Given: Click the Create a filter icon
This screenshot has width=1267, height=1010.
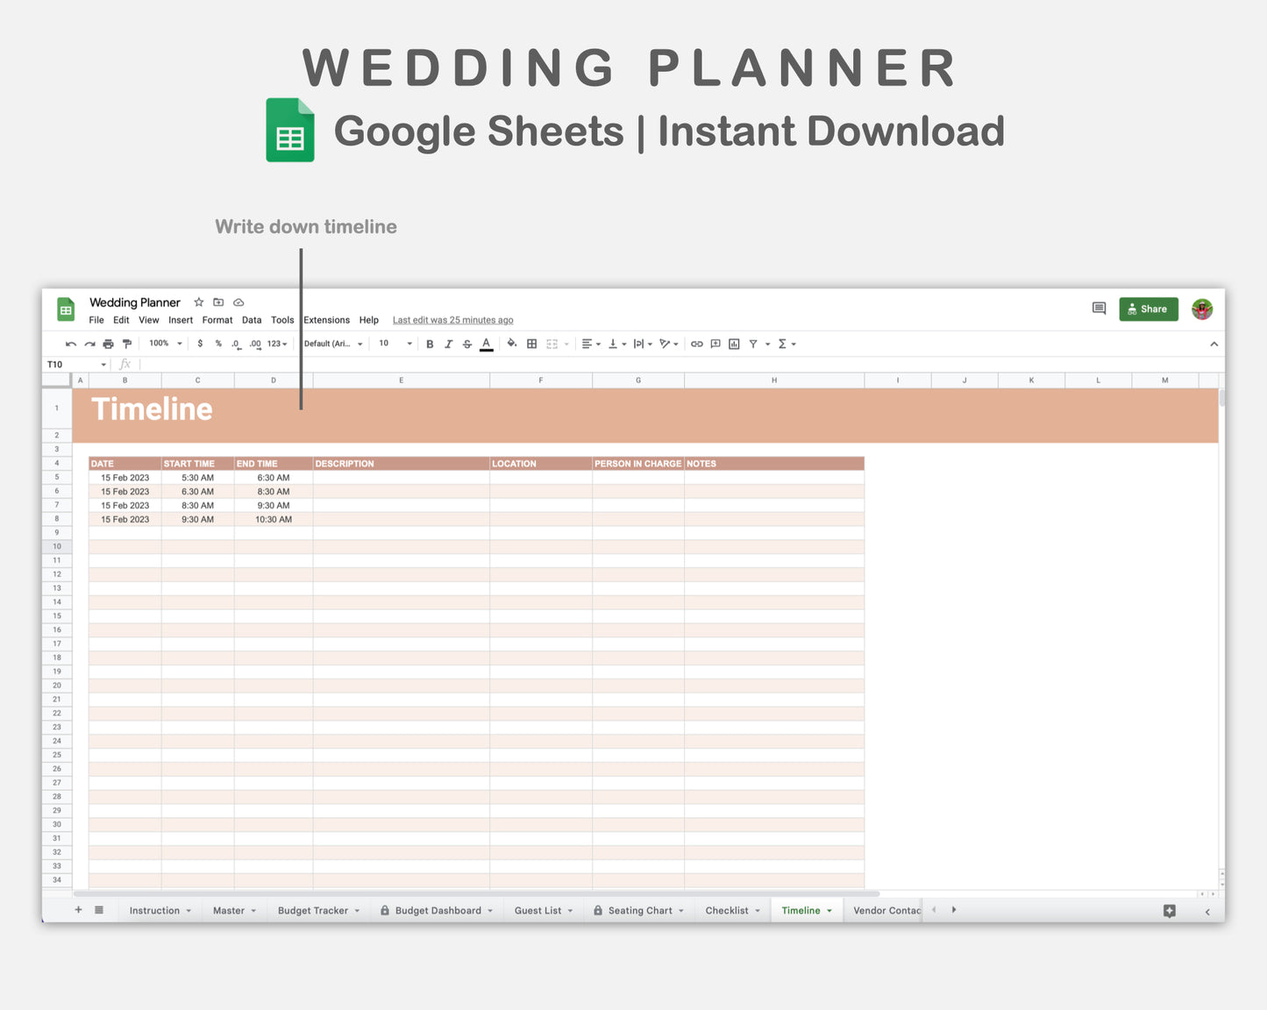Looking at the screenshot, I should point(752,343).
